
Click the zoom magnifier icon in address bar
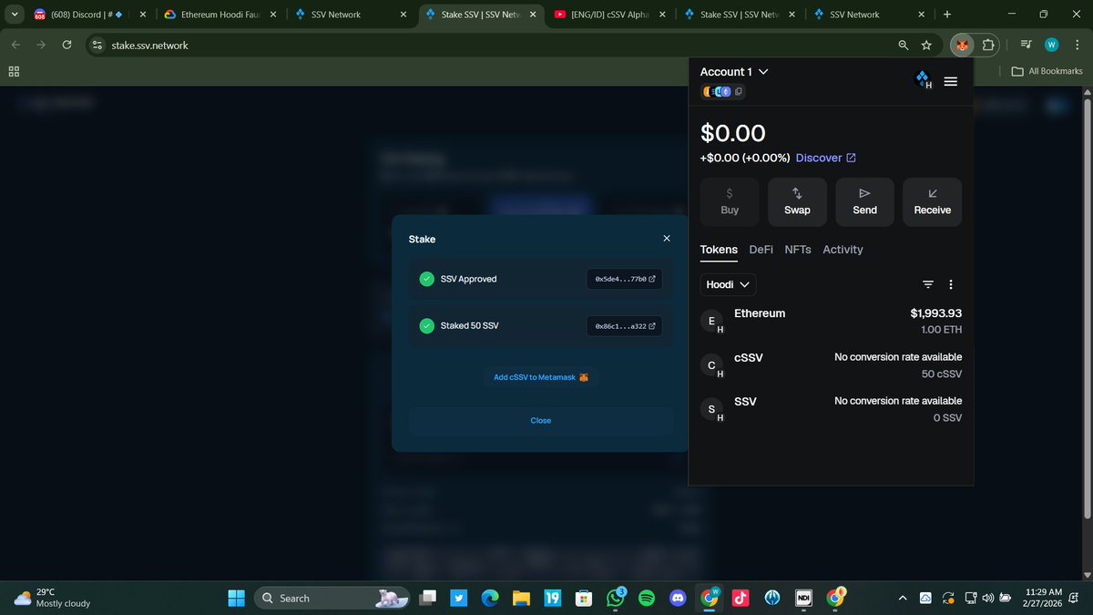point(904,45)
